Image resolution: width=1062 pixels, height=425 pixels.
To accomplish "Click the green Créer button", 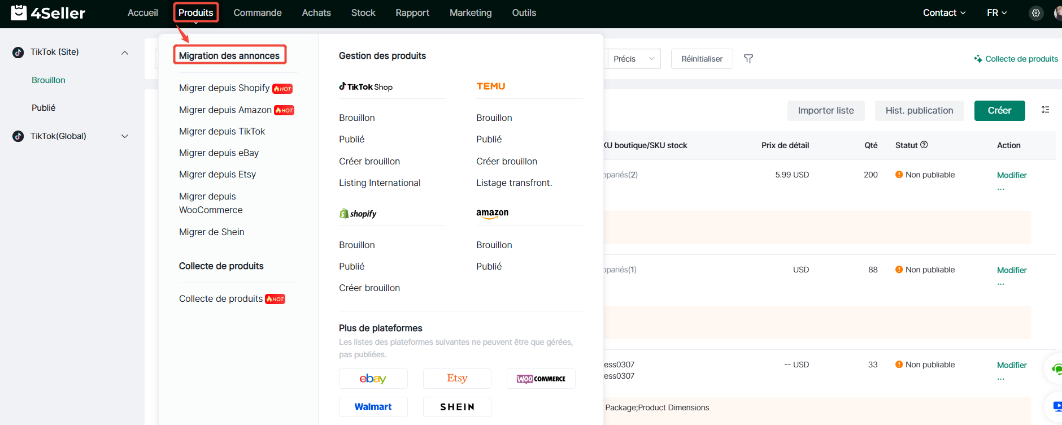I will (1000, 111).
